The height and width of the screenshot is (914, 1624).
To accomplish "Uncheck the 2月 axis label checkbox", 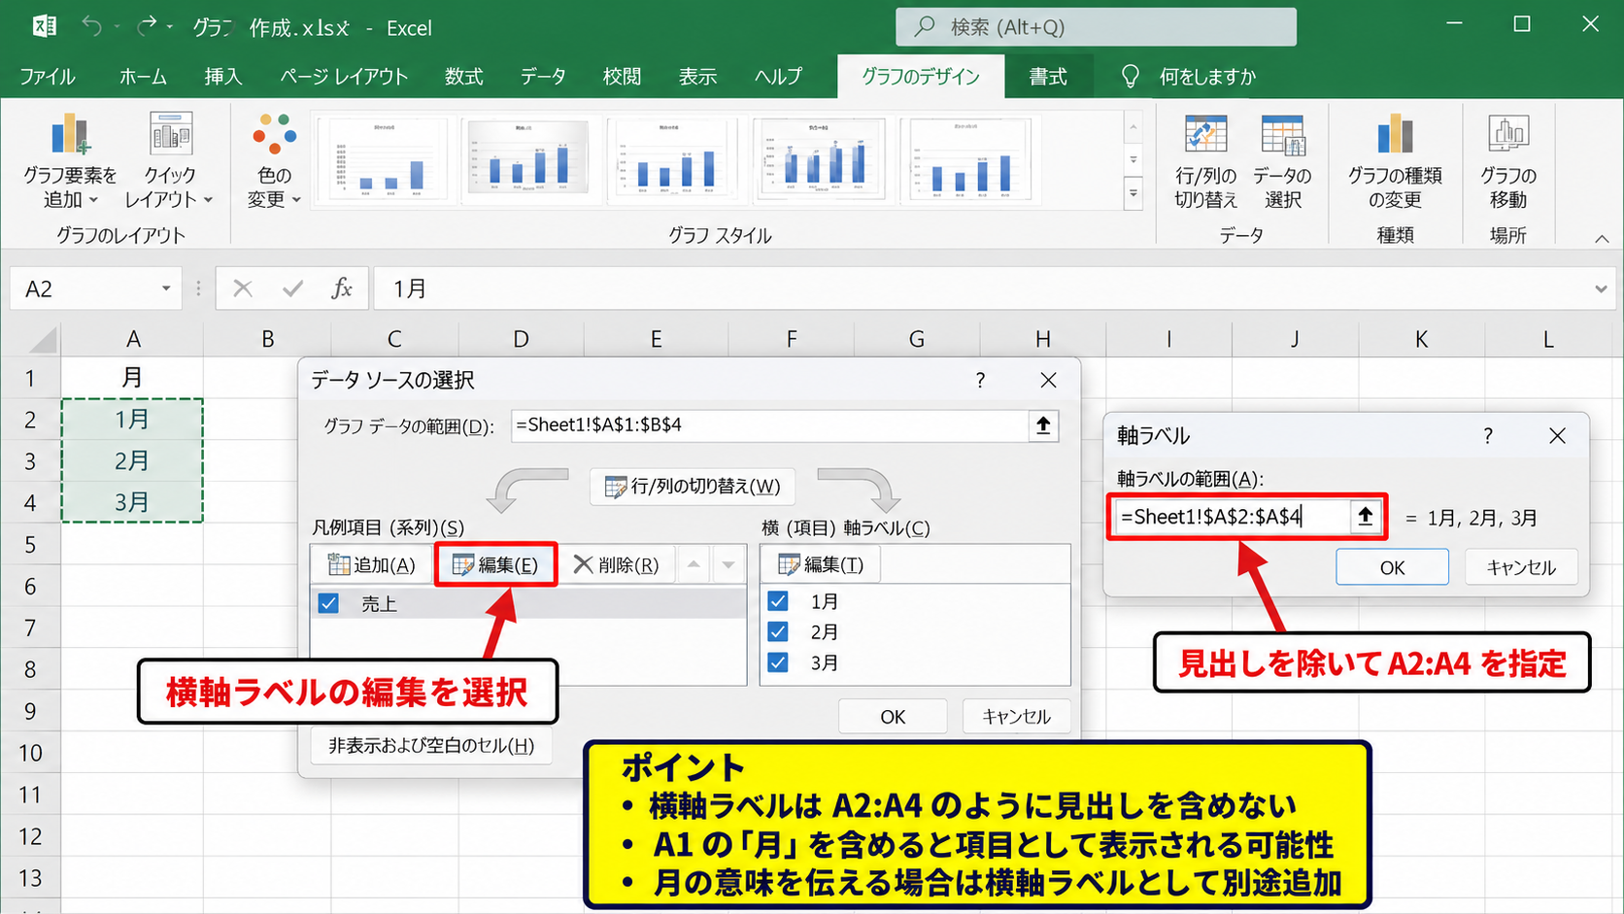I will tap(778, 631).
